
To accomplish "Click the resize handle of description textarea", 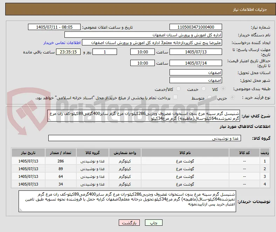I will tap(49, 119).
